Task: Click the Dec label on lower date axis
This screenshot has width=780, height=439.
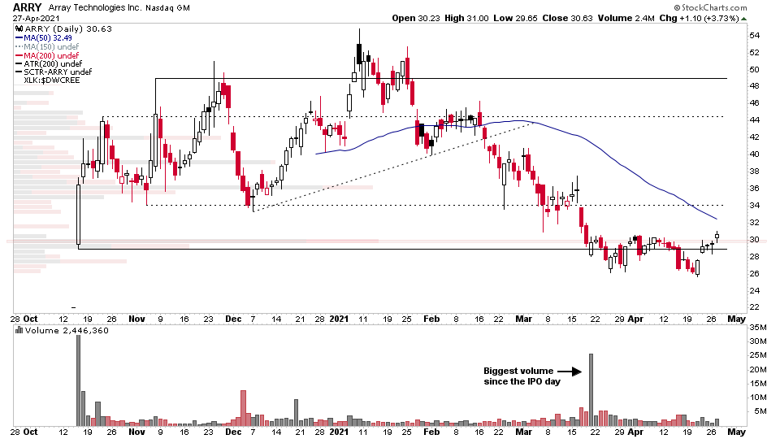Action: click(233, 432)
